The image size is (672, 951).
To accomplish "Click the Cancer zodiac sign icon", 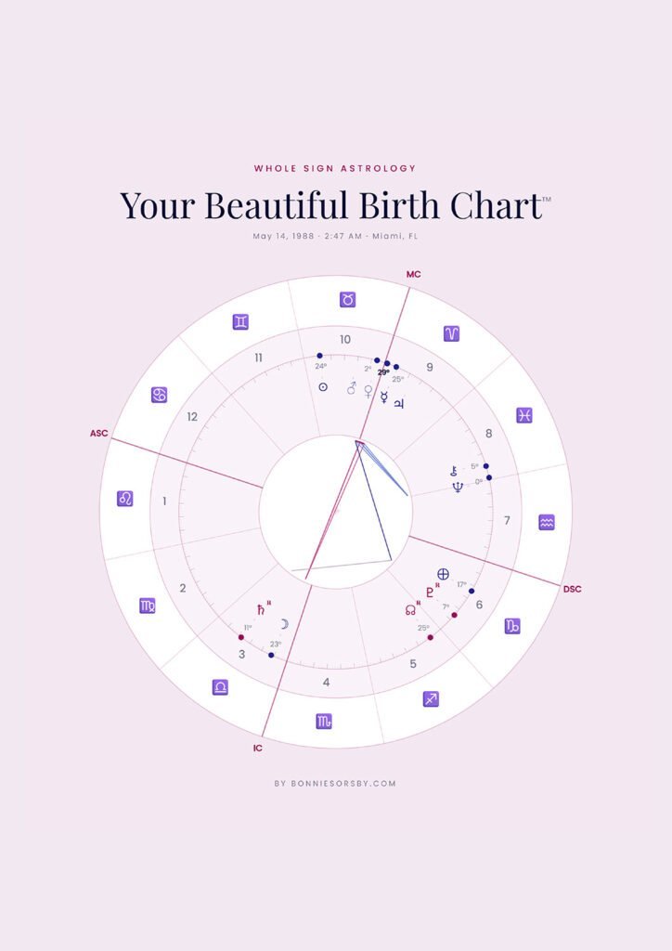I will pyautogui.click(x=160, y=396).
